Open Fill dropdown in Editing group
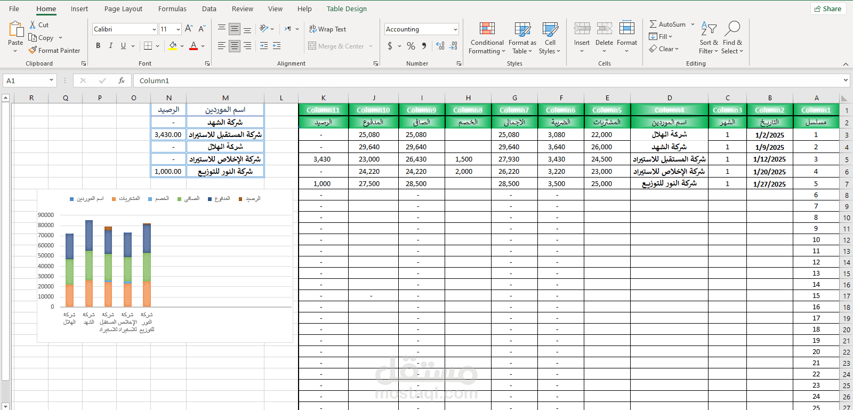This screenshot has width=853, height=410. point(661,36)
